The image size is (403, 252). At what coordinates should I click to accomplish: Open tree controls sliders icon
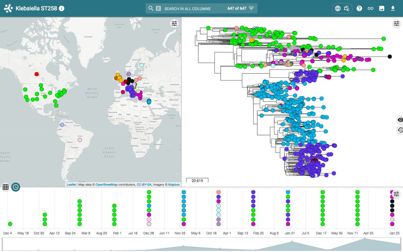pos(397,24)
